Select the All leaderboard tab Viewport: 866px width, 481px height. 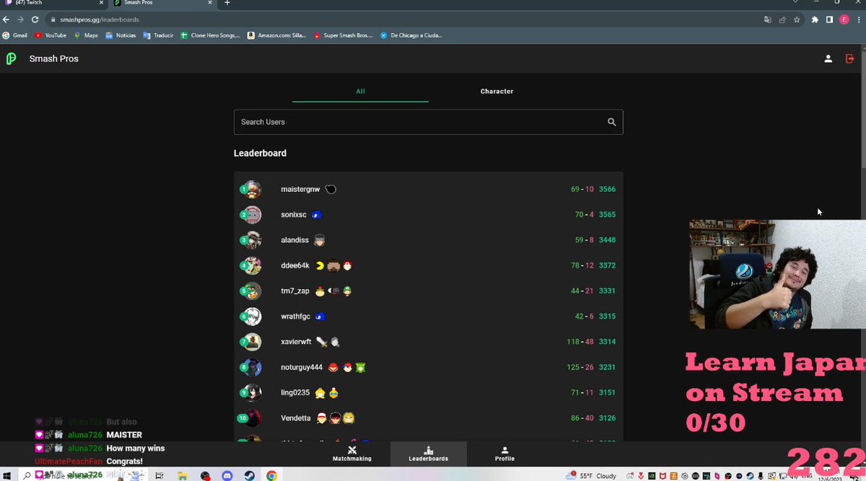click(x=360, y=91)
